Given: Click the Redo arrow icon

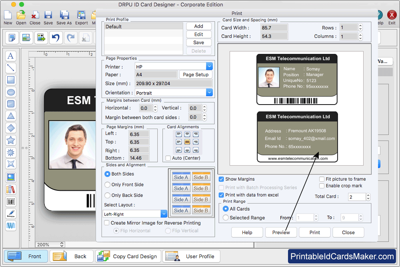Looking at the screenshot, I should pos(70,38).
